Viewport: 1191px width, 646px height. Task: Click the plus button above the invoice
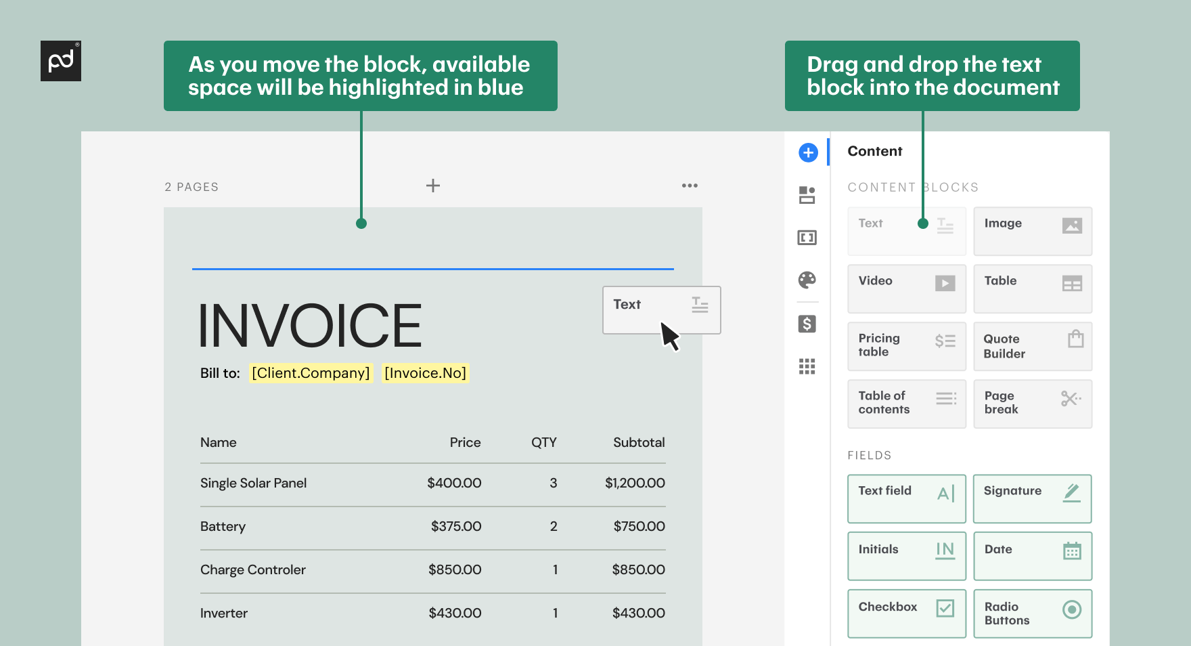click(x=432, y=185)
